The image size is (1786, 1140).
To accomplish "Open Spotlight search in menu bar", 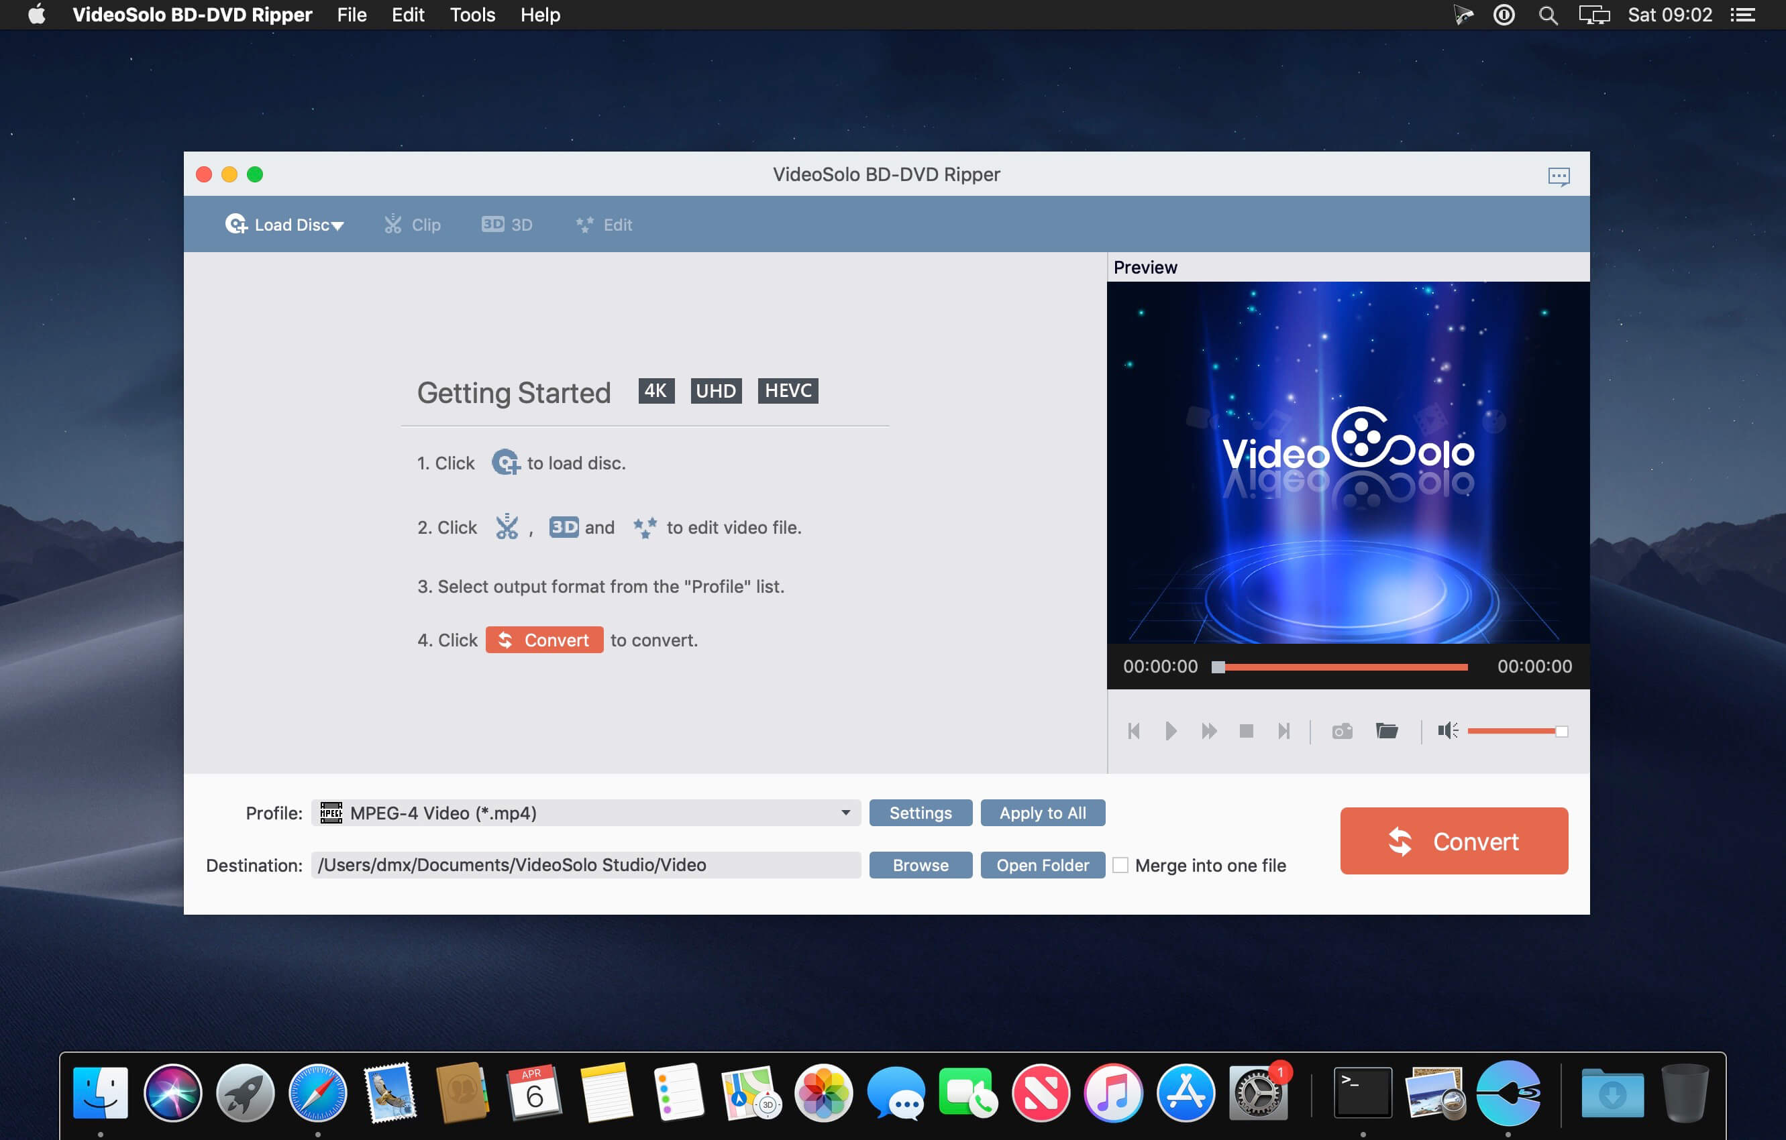I will click(x=1548, y=15).
